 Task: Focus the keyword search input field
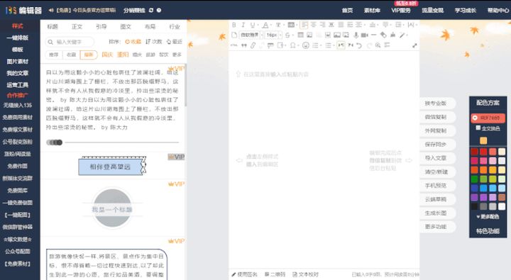70,42
